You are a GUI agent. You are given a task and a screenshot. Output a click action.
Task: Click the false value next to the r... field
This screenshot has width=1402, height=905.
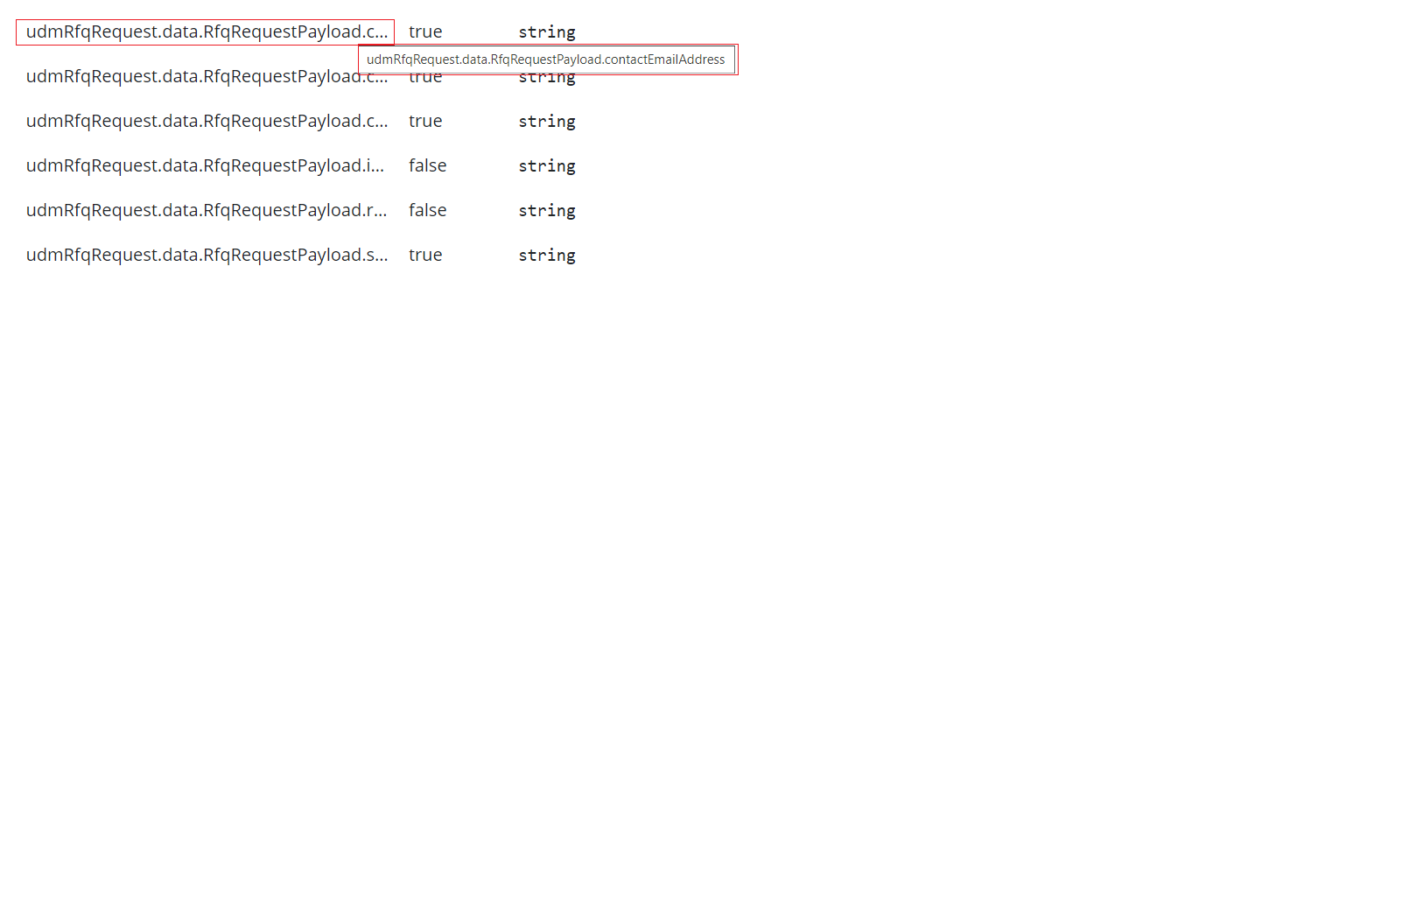pyautogui.click(x=427, y=210)
